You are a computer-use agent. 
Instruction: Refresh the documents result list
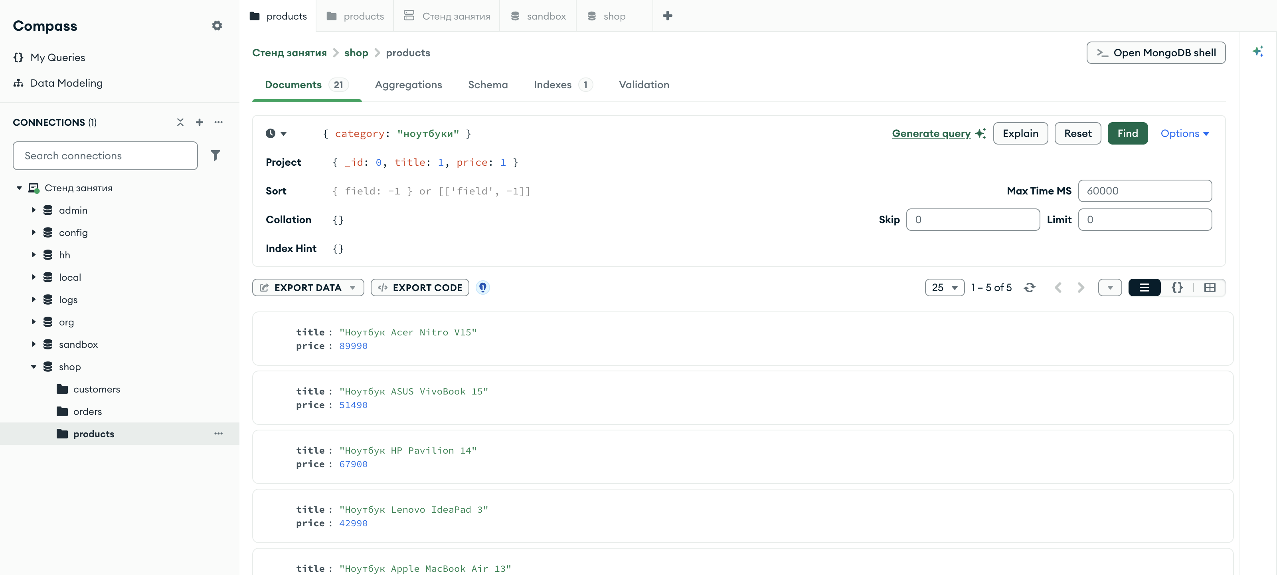[1029, 288]
